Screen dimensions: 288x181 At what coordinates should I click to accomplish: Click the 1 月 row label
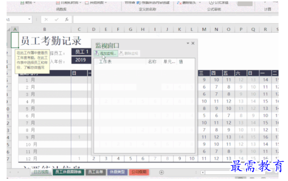[30, 80]
